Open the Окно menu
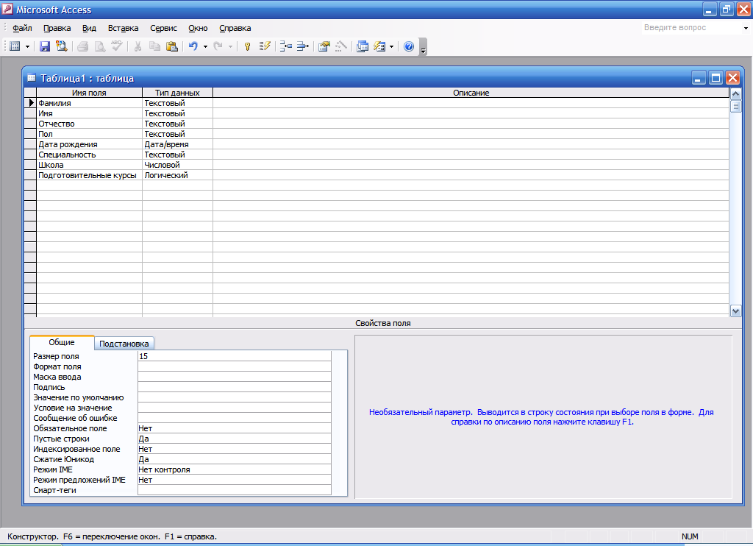The height and width of the screenshot is (546, 753). (x=198, y=28)
